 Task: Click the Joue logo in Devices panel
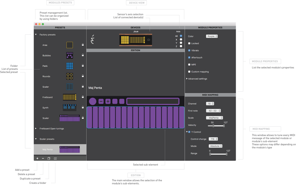pos(92,39)
